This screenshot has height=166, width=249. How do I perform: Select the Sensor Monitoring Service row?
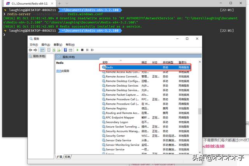[145, 145]
